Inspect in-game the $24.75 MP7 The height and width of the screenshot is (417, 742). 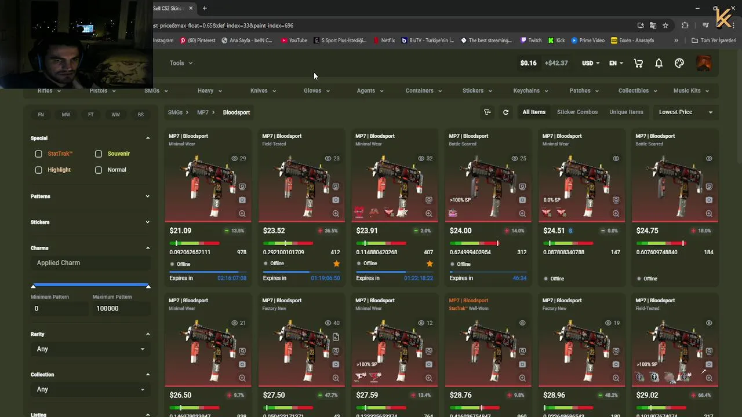[x=709, y=187]
